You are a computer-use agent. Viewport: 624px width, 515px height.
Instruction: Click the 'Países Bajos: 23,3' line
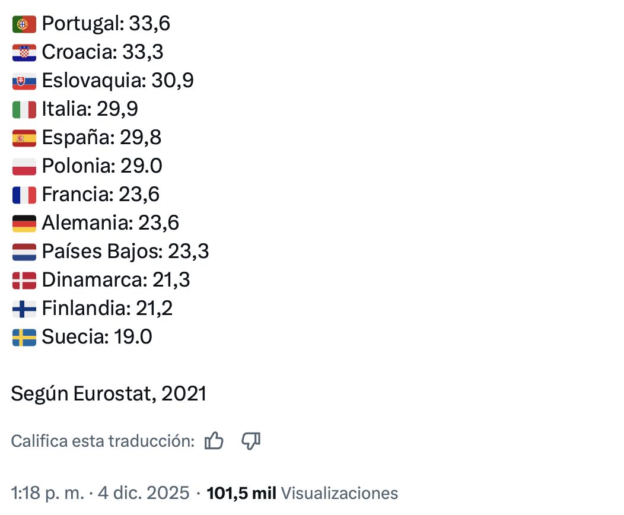125,252
